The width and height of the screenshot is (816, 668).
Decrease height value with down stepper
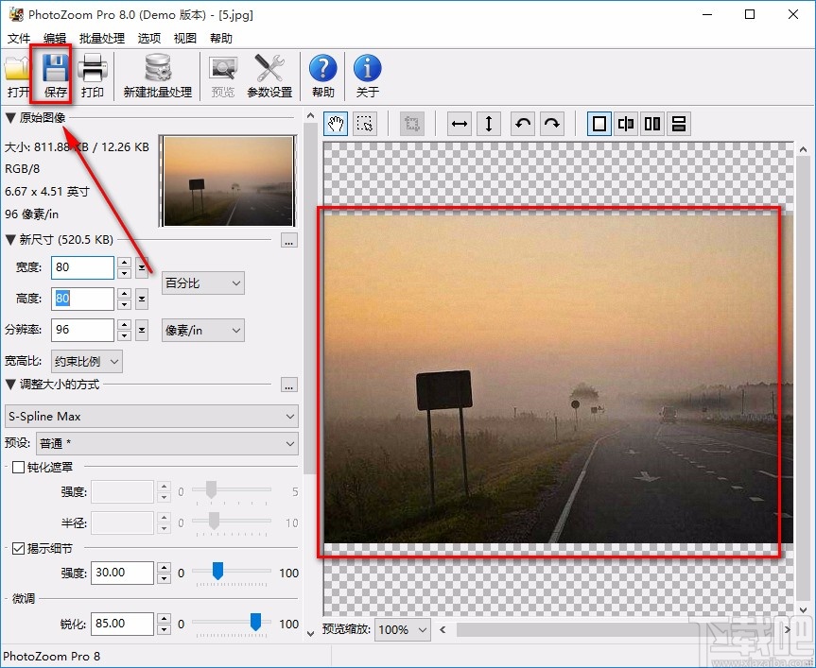click(x=124, y=304)
